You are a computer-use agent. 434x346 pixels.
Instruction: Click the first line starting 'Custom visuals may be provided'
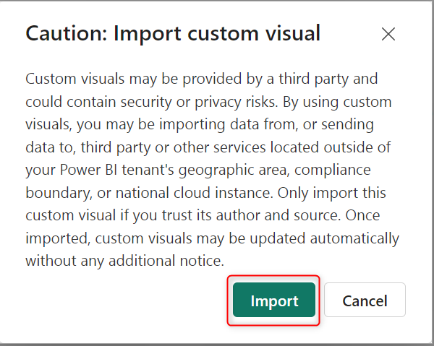[x=201, y=78]
